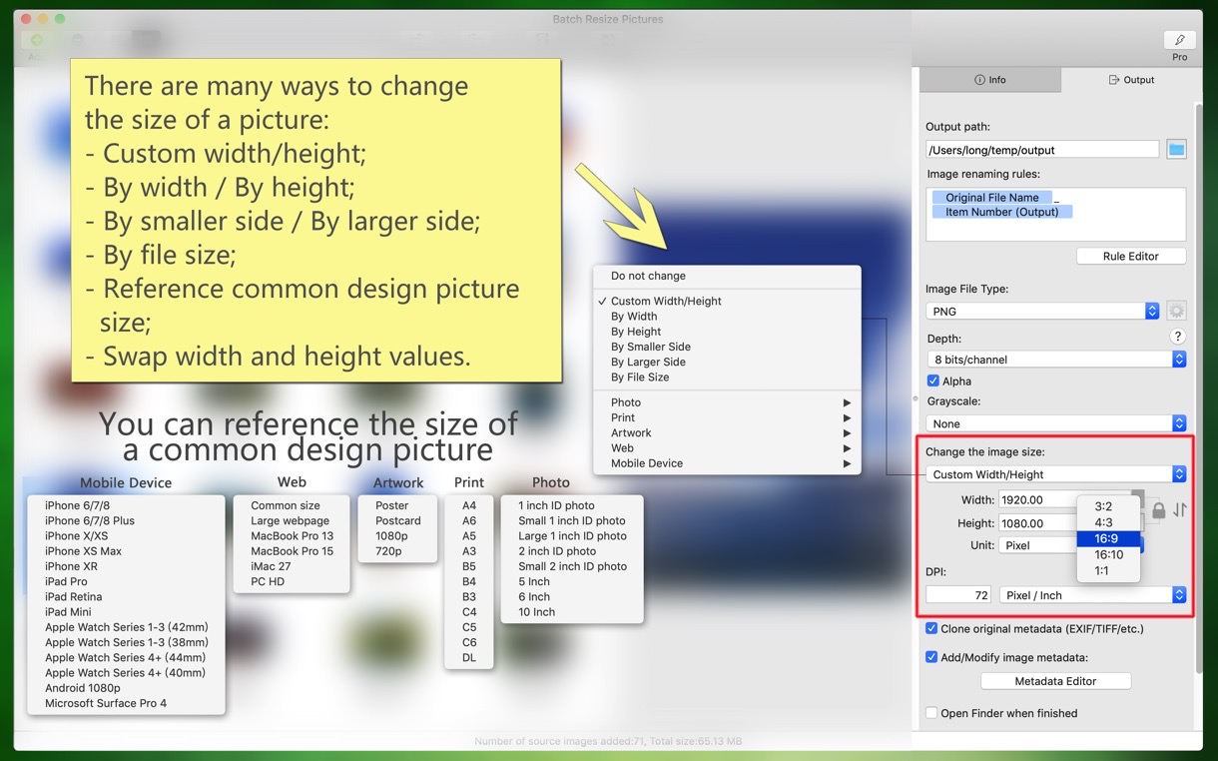Swap width and height values icon

pos(1180,510)
